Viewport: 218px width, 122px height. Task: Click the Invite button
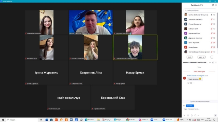pos(189,57)
